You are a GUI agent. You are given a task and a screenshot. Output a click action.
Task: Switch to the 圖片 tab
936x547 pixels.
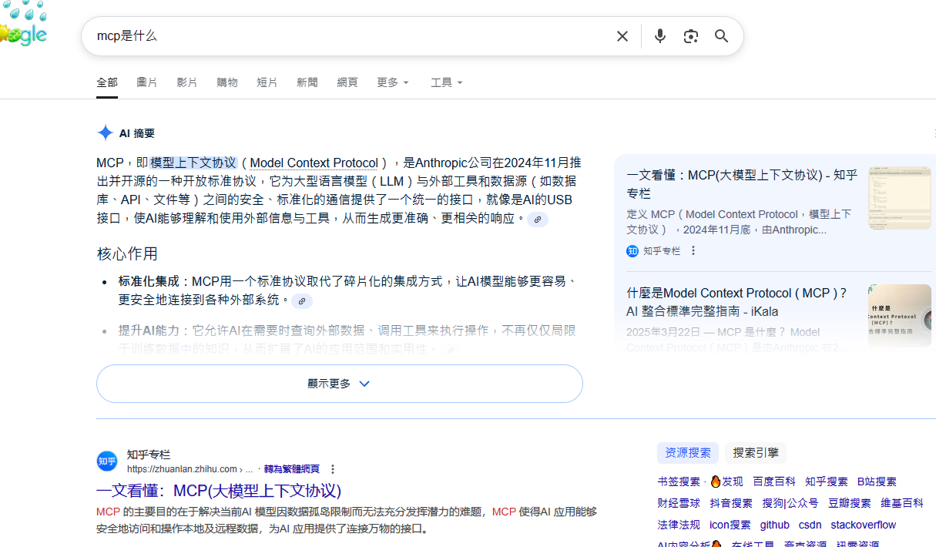[147, 82]
